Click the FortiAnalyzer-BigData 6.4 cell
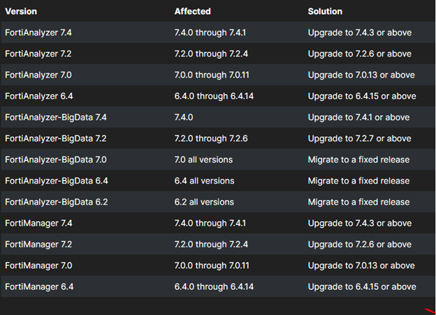436x315 pixels. point(57,181)
